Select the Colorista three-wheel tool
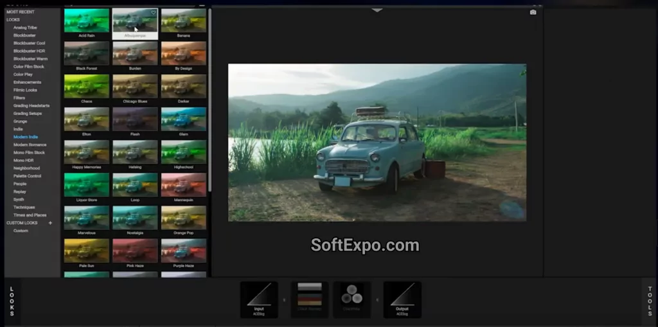 [351, 299]
